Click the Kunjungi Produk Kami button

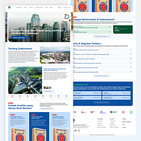point(47,109)
